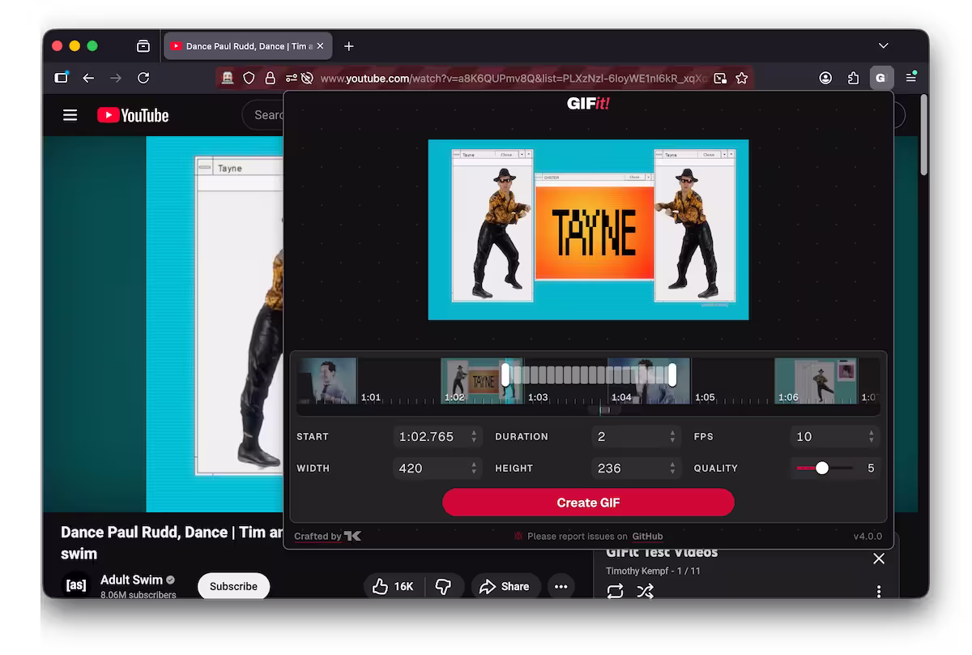Click the DURATION stepper arrows
972x655 pixels.
(672, 436)
